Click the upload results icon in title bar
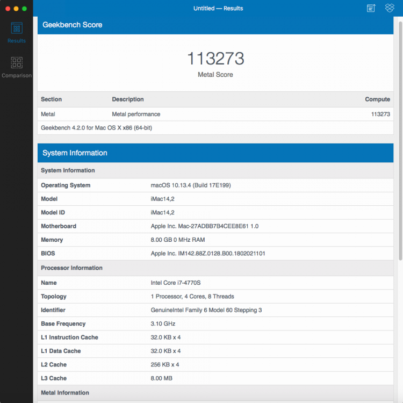 tap(371, 8)
